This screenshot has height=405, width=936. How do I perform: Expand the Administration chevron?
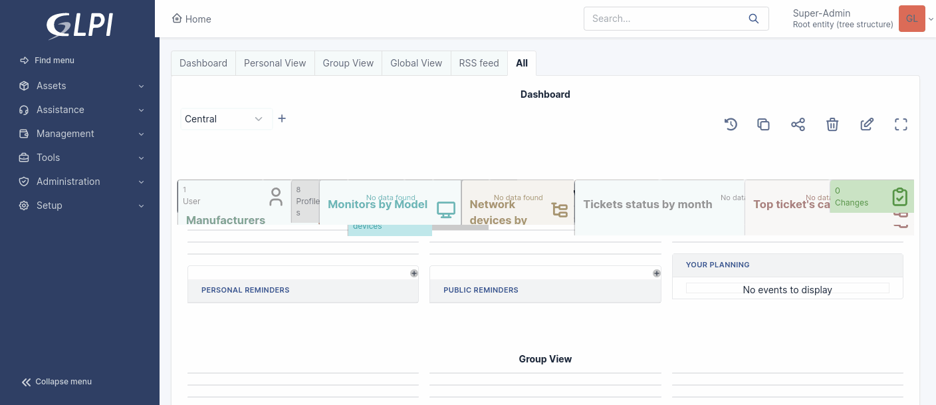(x=141, y=182)
